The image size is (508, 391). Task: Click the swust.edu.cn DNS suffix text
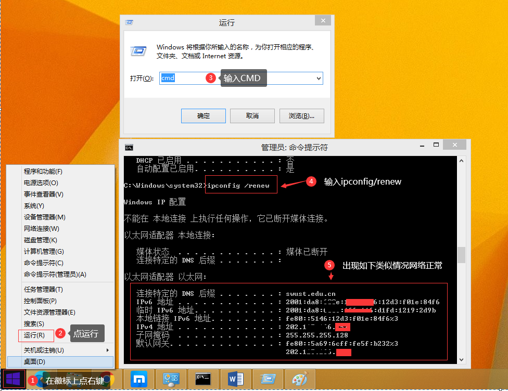click(x=310, y=294)
